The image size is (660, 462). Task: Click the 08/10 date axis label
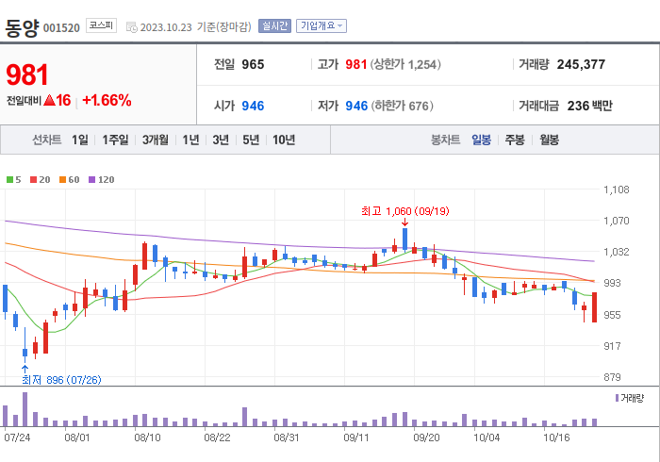pos(147,437)
